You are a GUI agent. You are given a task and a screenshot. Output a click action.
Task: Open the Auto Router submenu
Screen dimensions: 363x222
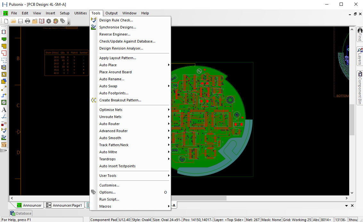pos(134,124)
